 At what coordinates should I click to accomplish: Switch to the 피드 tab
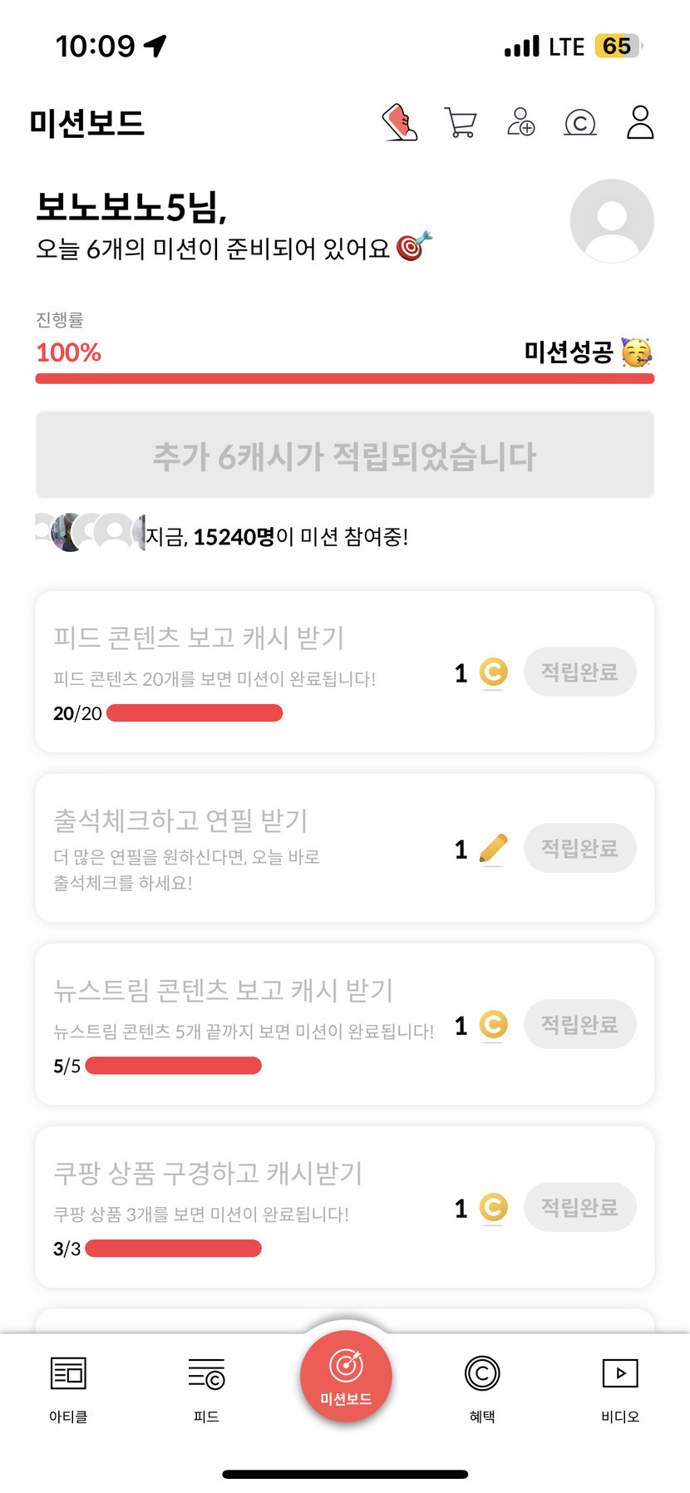(206, 1385)
